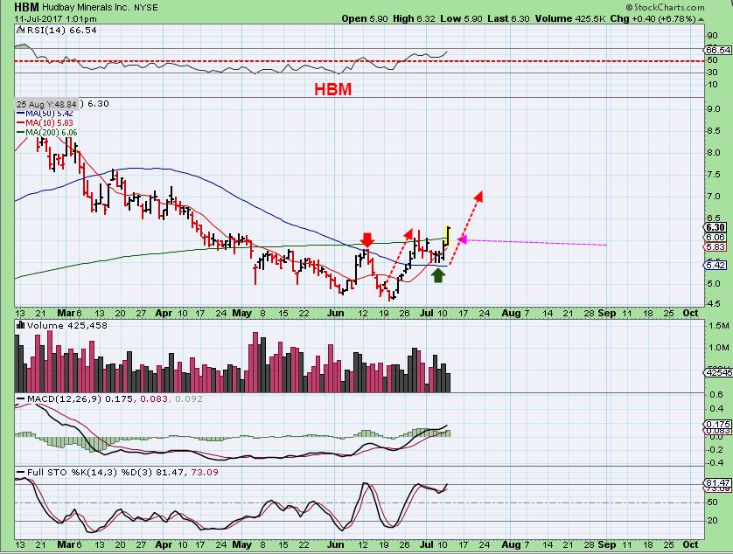Click the RSI(14) indicator icon
The height and width of the screenshot is (554, 733).
pos(20,30)
